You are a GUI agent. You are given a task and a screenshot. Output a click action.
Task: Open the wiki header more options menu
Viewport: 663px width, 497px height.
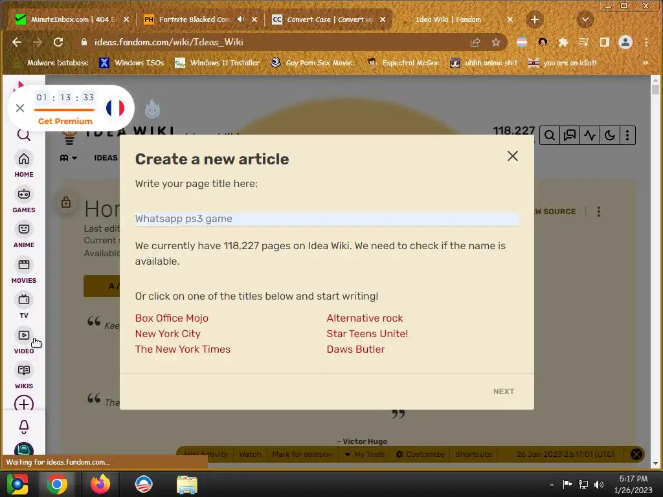point(627,135)
